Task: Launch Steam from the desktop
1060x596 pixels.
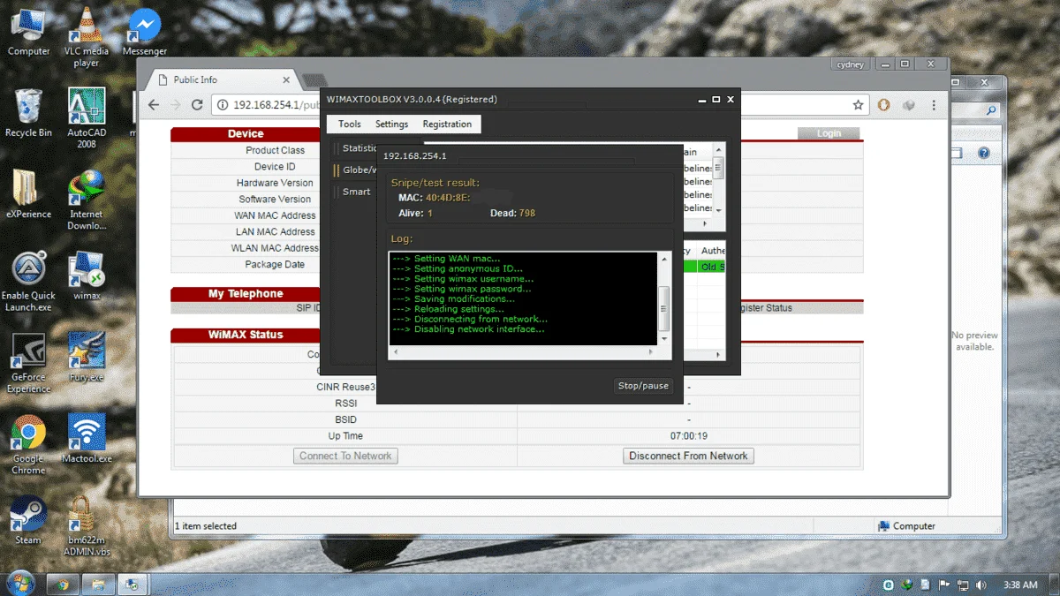Action: point(28,519)
